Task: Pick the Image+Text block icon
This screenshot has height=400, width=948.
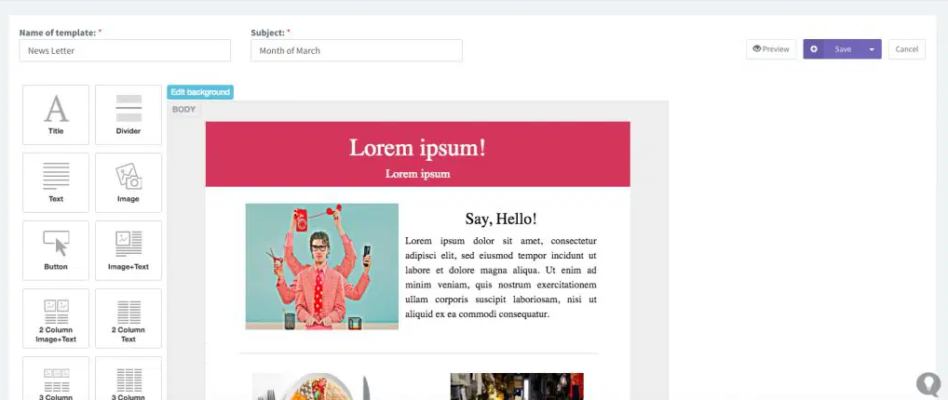Action: [129, 250]
